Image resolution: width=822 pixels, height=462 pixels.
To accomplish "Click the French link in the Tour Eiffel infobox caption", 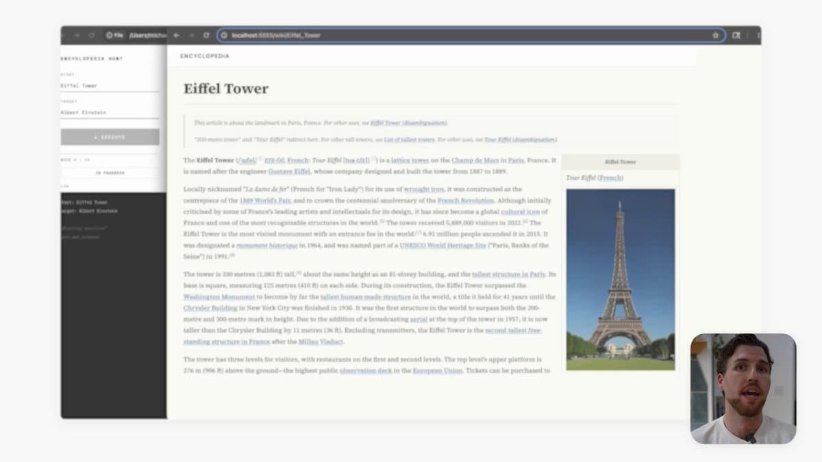I will pos(610,178).
